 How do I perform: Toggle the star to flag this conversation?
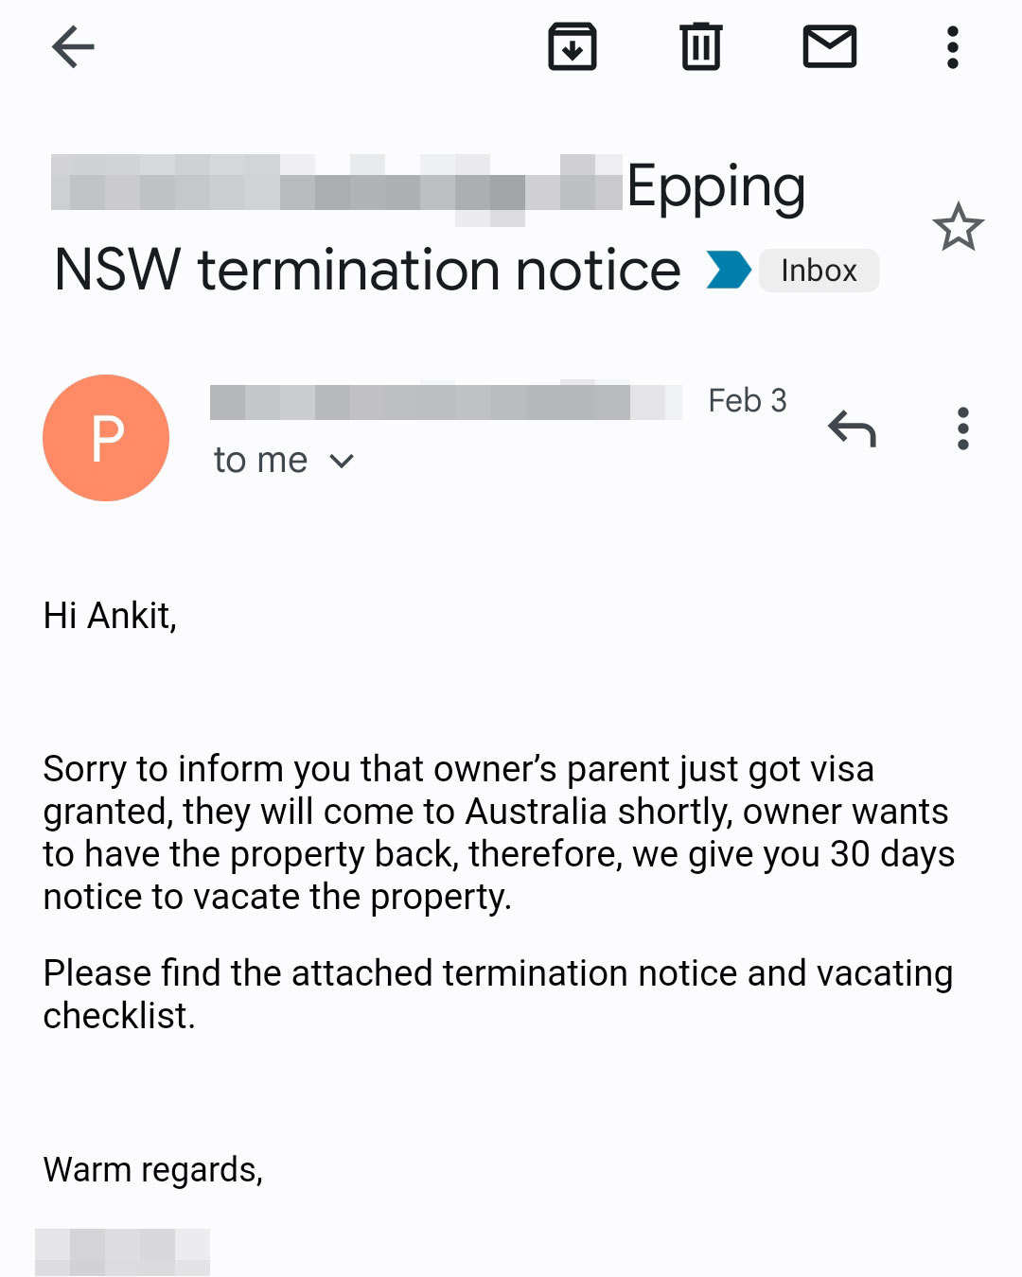tap(959, 228)
